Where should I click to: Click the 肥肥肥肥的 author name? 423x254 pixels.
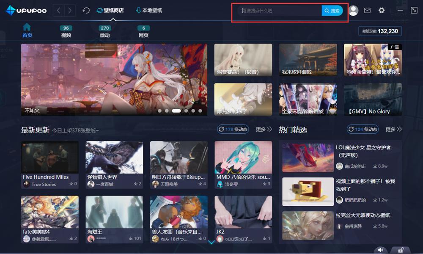(355, 200)
